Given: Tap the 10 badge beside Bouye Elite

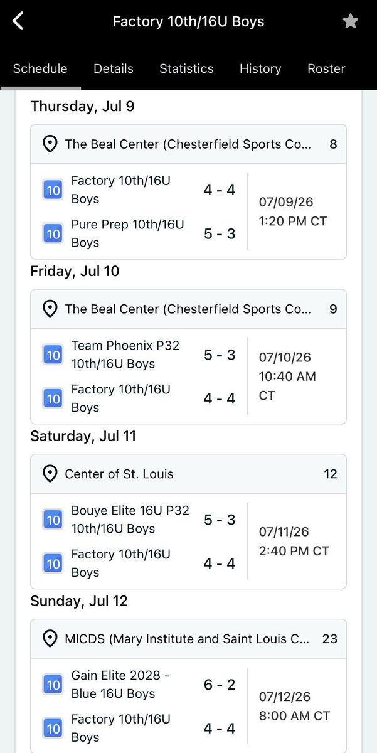Looking at the screenshot, I should click(53, 520).
